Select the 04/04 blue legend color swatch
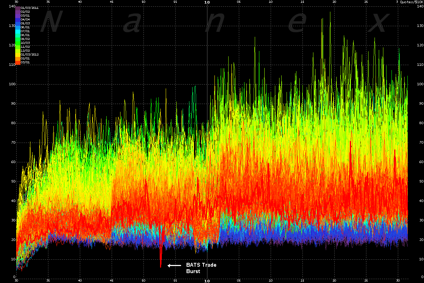 tap(18, 19)
